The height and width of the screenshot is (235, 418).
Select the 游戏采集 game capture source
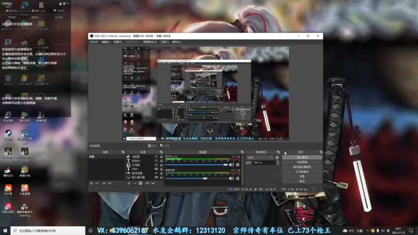145,173
